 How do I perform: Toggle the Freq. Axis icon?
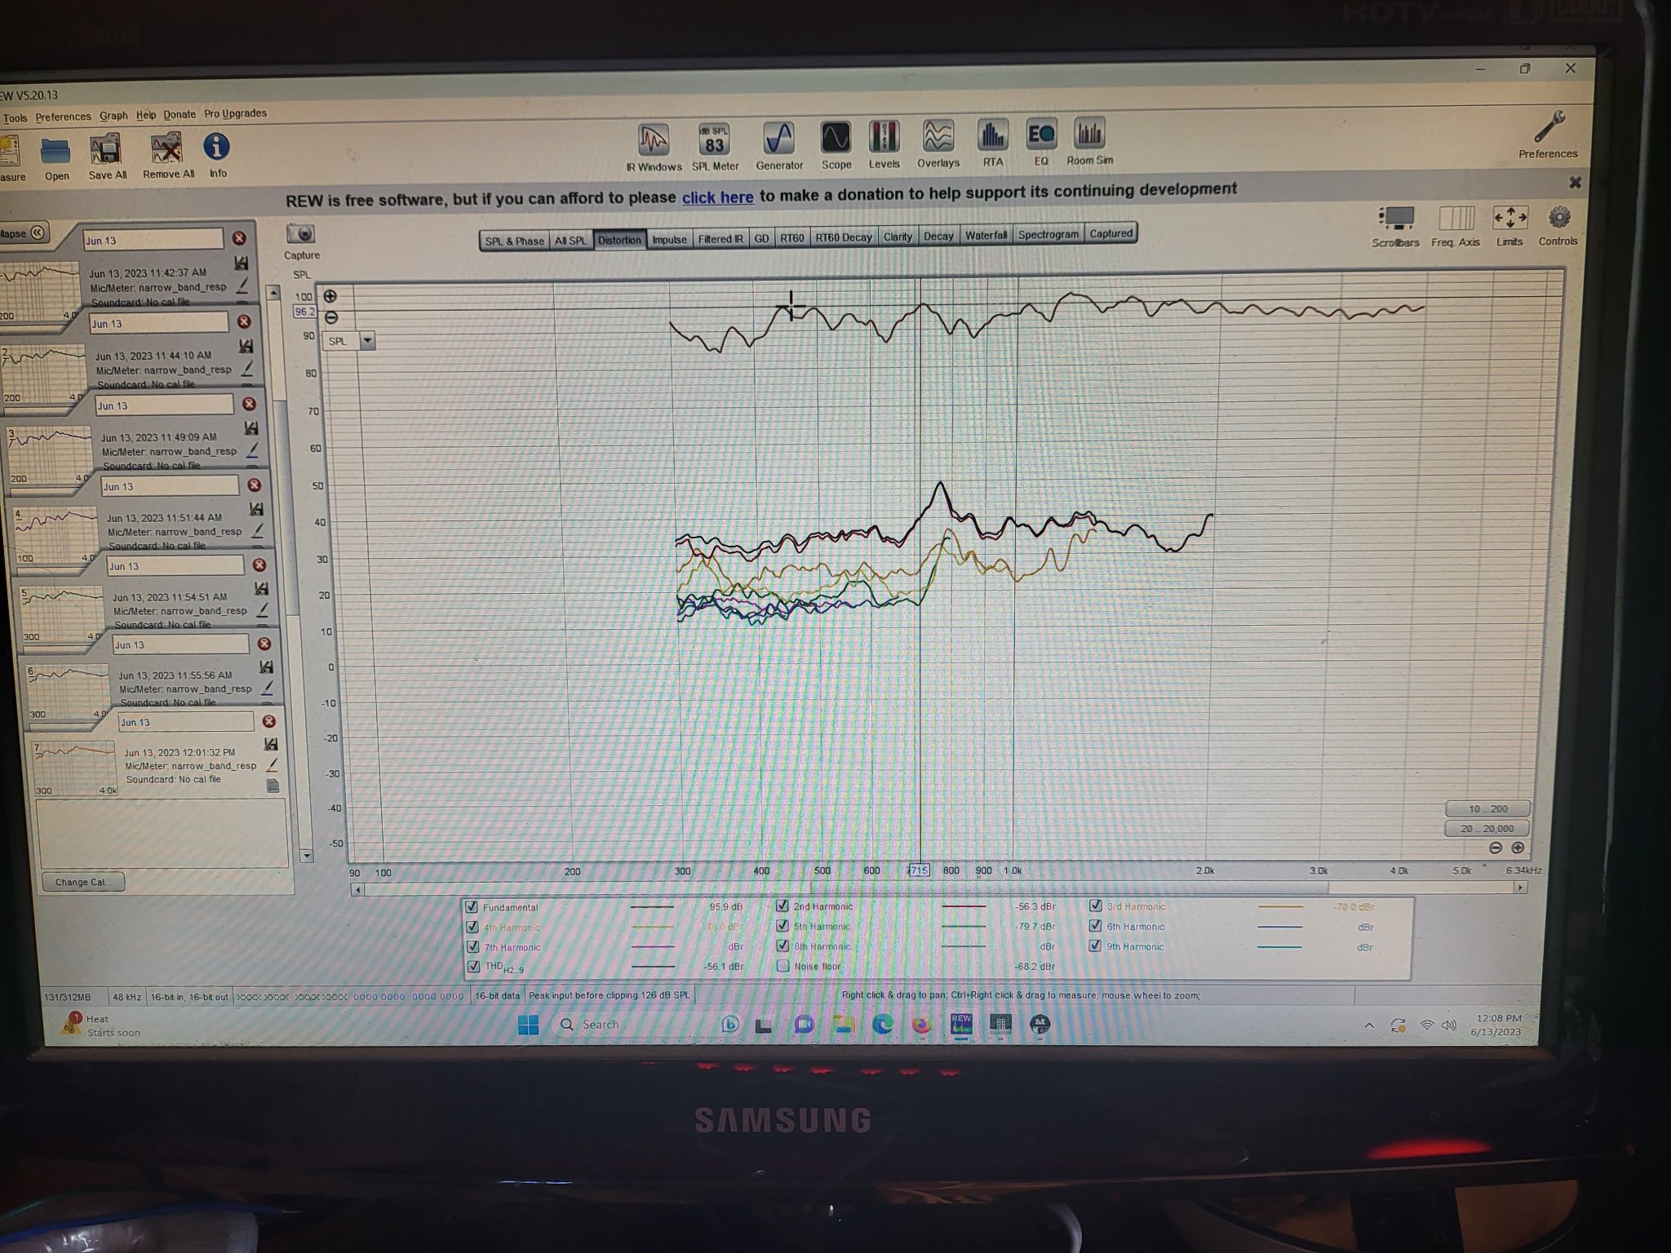click(1456, 218)
